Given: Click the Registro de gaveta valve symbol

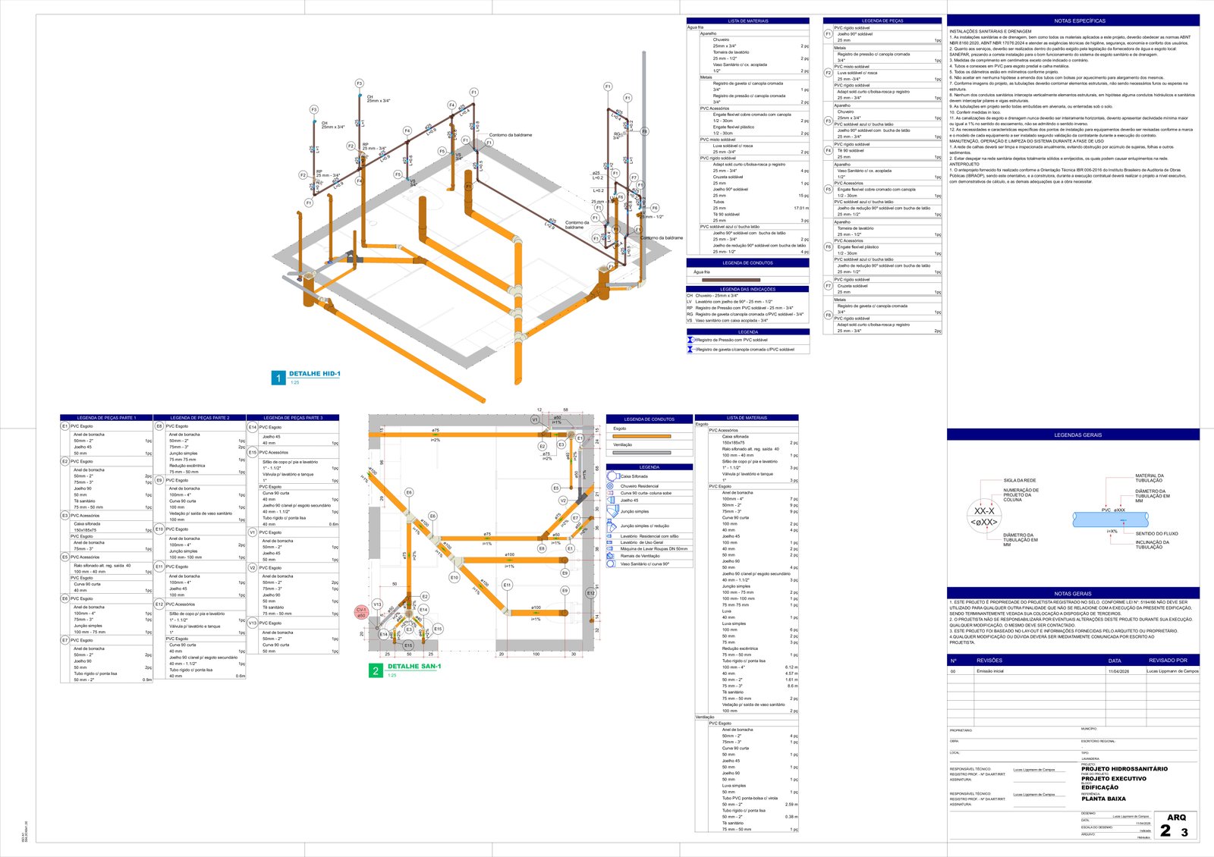Looking at the screenshot, I should pos(690,350).
